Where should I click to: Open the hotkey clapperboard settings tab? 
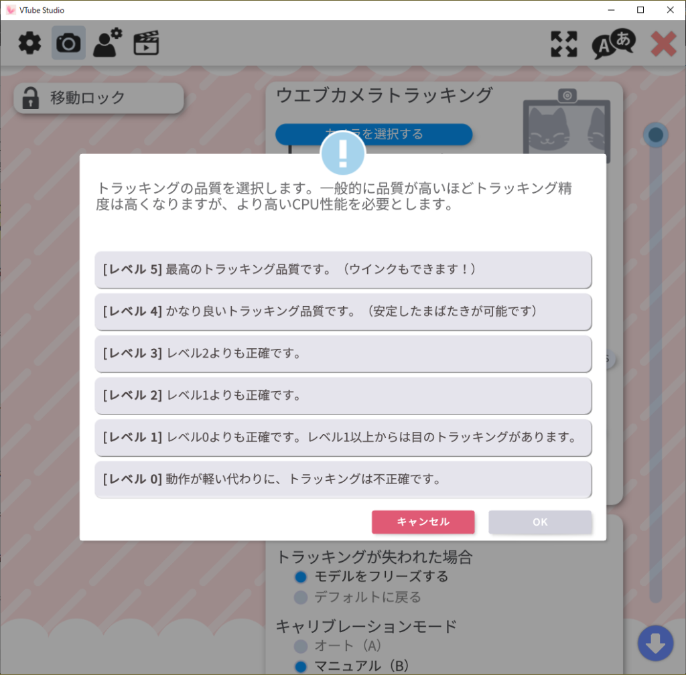click(146, 43)
